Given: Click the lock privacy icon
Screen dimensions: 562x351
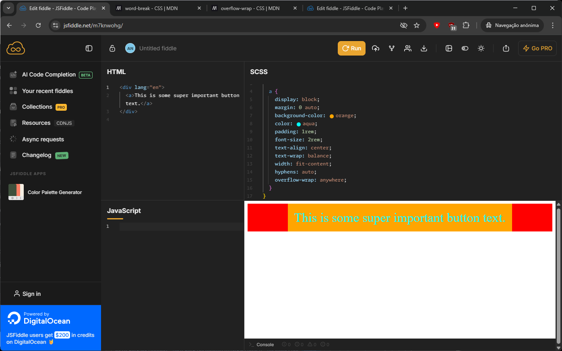Looking at the screenshot, I should point(112,48).
